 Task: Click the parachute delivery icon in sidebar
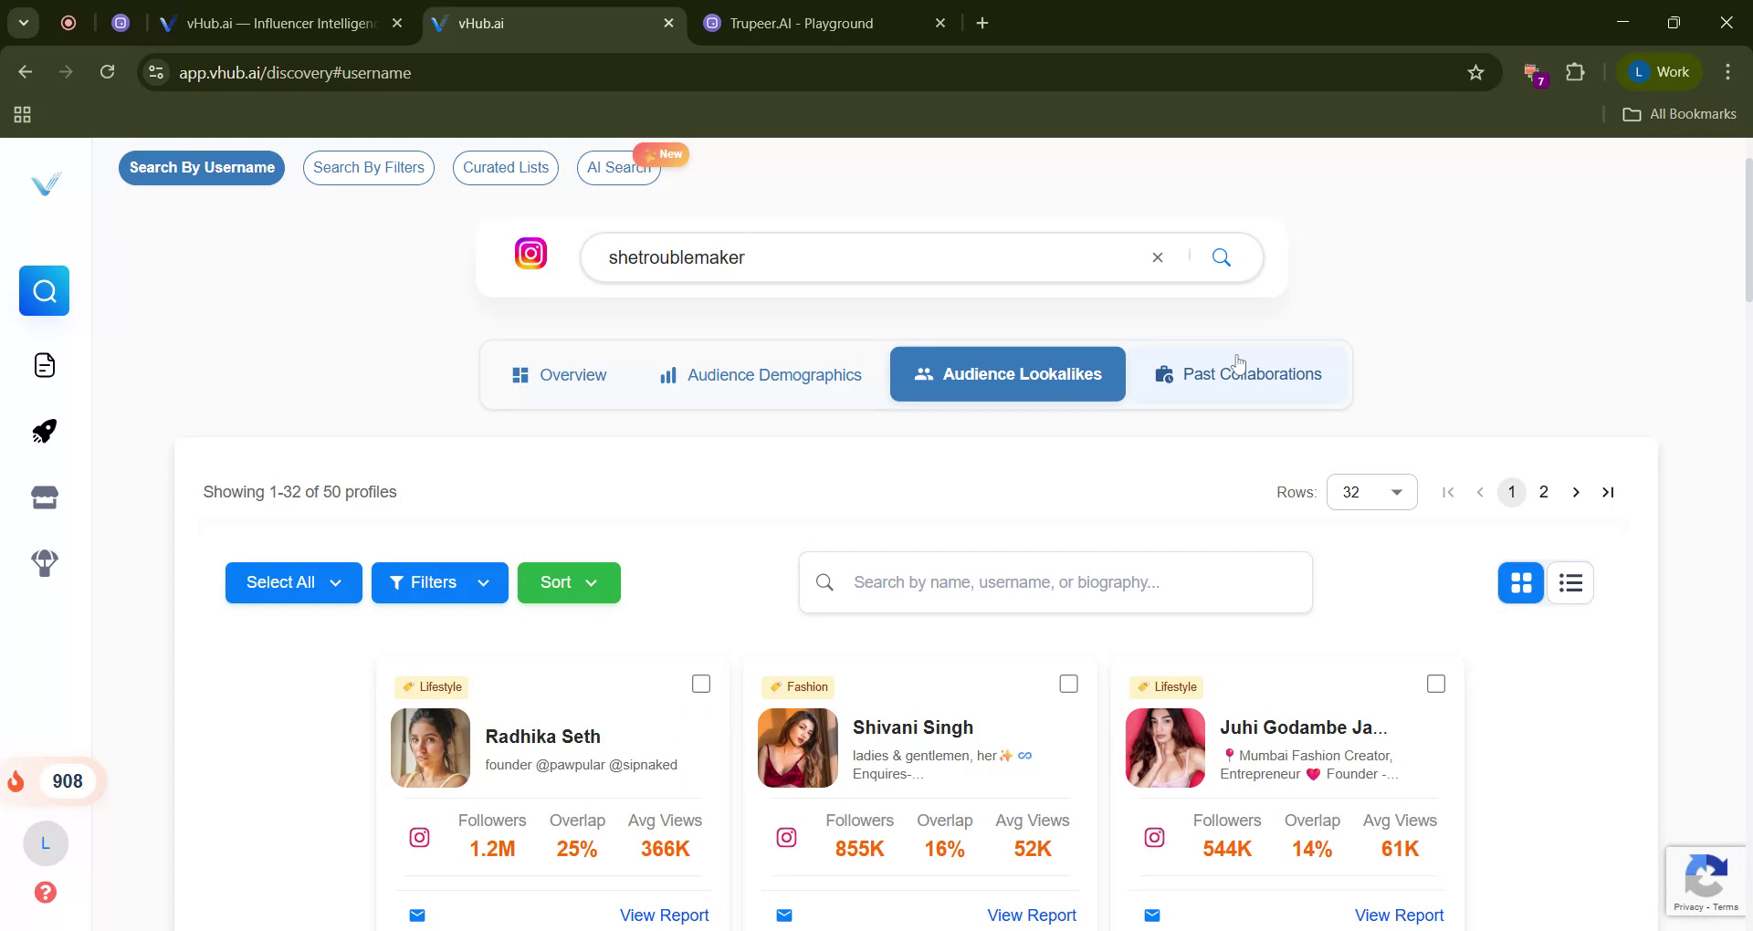tap(44, 563)
